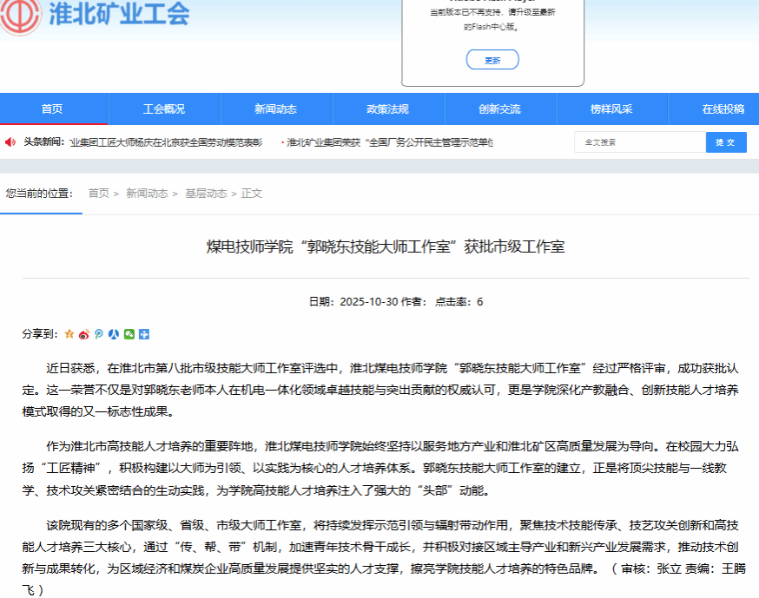Viewport: 759px width, 598px height.
Task: Open headline about 全国厂务公开民主管理示范单位
Action: [x=389, y=142]
